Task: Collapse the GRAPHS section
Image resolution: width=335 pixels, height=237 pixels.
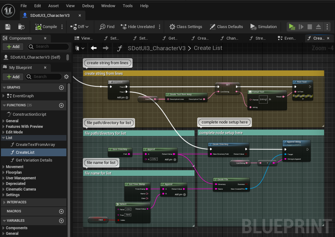Action: 4,87
